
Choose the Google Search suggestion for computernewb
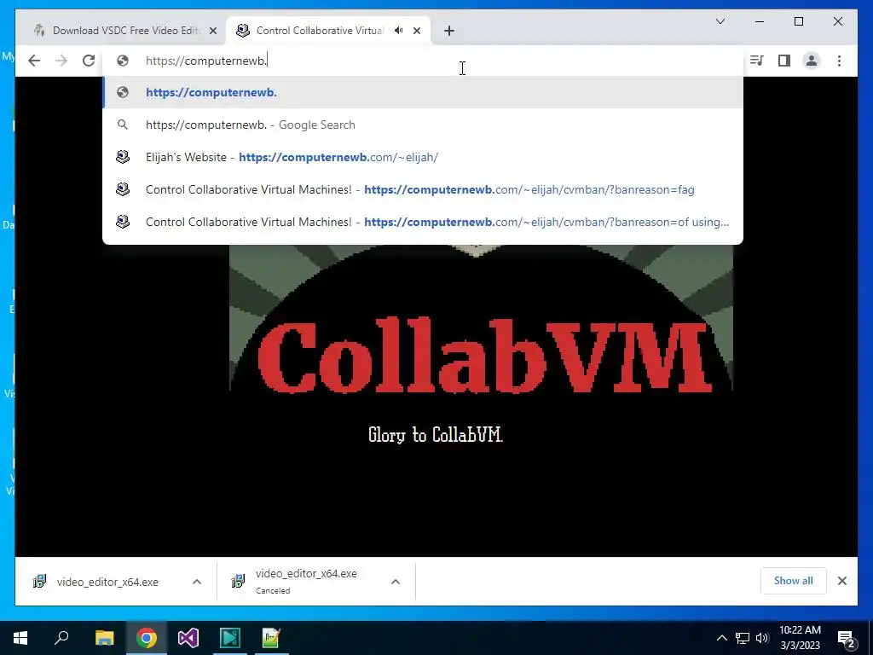pyautogui.click(x=423, y=125)
